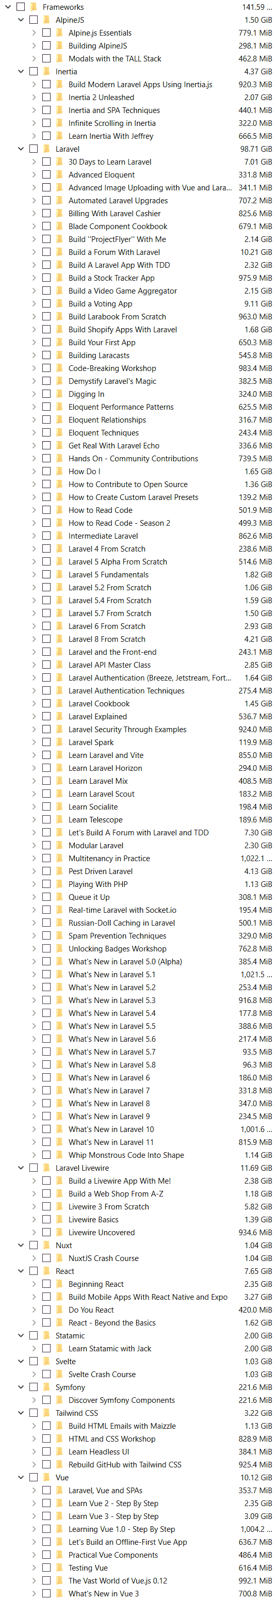Viewport: 277px width, 1600px height.
Task: Click the folder icon for Billing With Laravel Cashier
Action: pos(60,214)
